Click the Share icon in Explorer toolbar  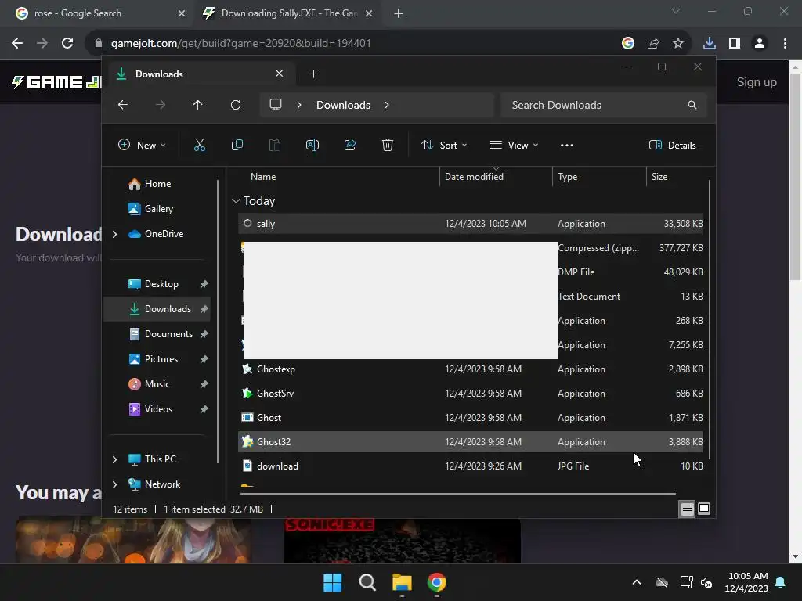tap(350, 145)
